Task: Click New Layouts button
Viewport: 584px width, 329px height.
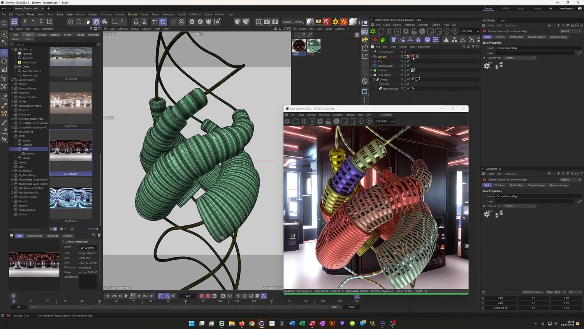Action: click(566, 9)
